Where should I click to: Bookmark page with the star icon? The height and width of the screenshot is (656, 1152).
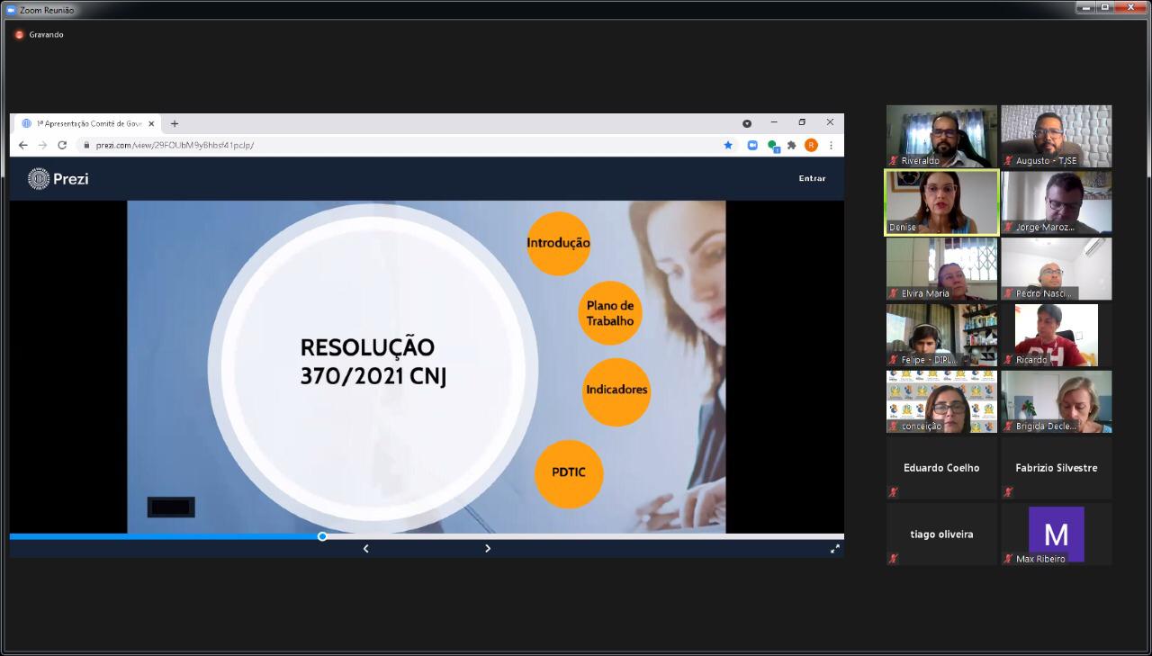coord(728,145)
